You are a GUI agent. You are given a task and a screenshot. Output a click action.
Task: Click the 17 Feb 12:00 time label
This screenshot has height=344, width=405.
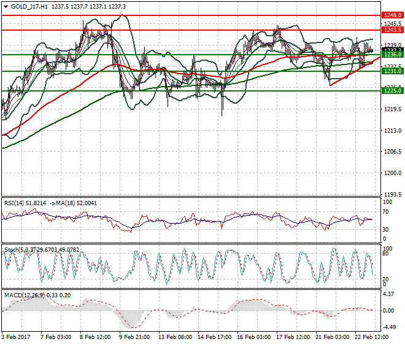click(293, 337)
